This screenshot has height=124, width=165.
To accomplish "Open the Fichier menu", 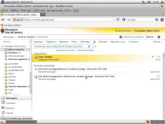I will tap(5, 10).
